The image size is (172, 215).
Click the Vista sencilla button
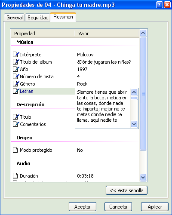click(126, 190)
